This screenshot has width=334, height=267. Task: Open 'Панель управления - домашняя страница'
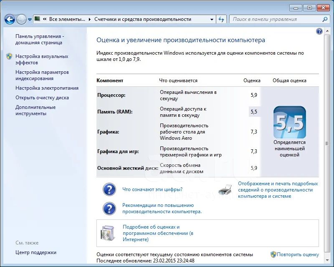pos(40,39)
